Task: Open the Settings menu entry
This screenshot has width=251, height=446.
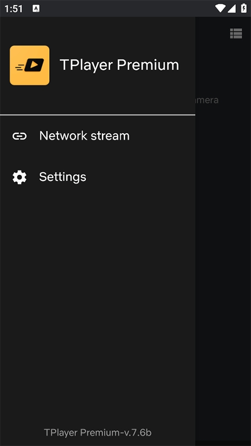Action: tap(98, 177)
